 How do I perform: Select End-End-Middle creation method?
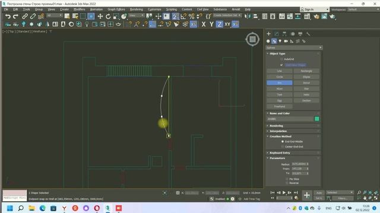coord(283,141)
